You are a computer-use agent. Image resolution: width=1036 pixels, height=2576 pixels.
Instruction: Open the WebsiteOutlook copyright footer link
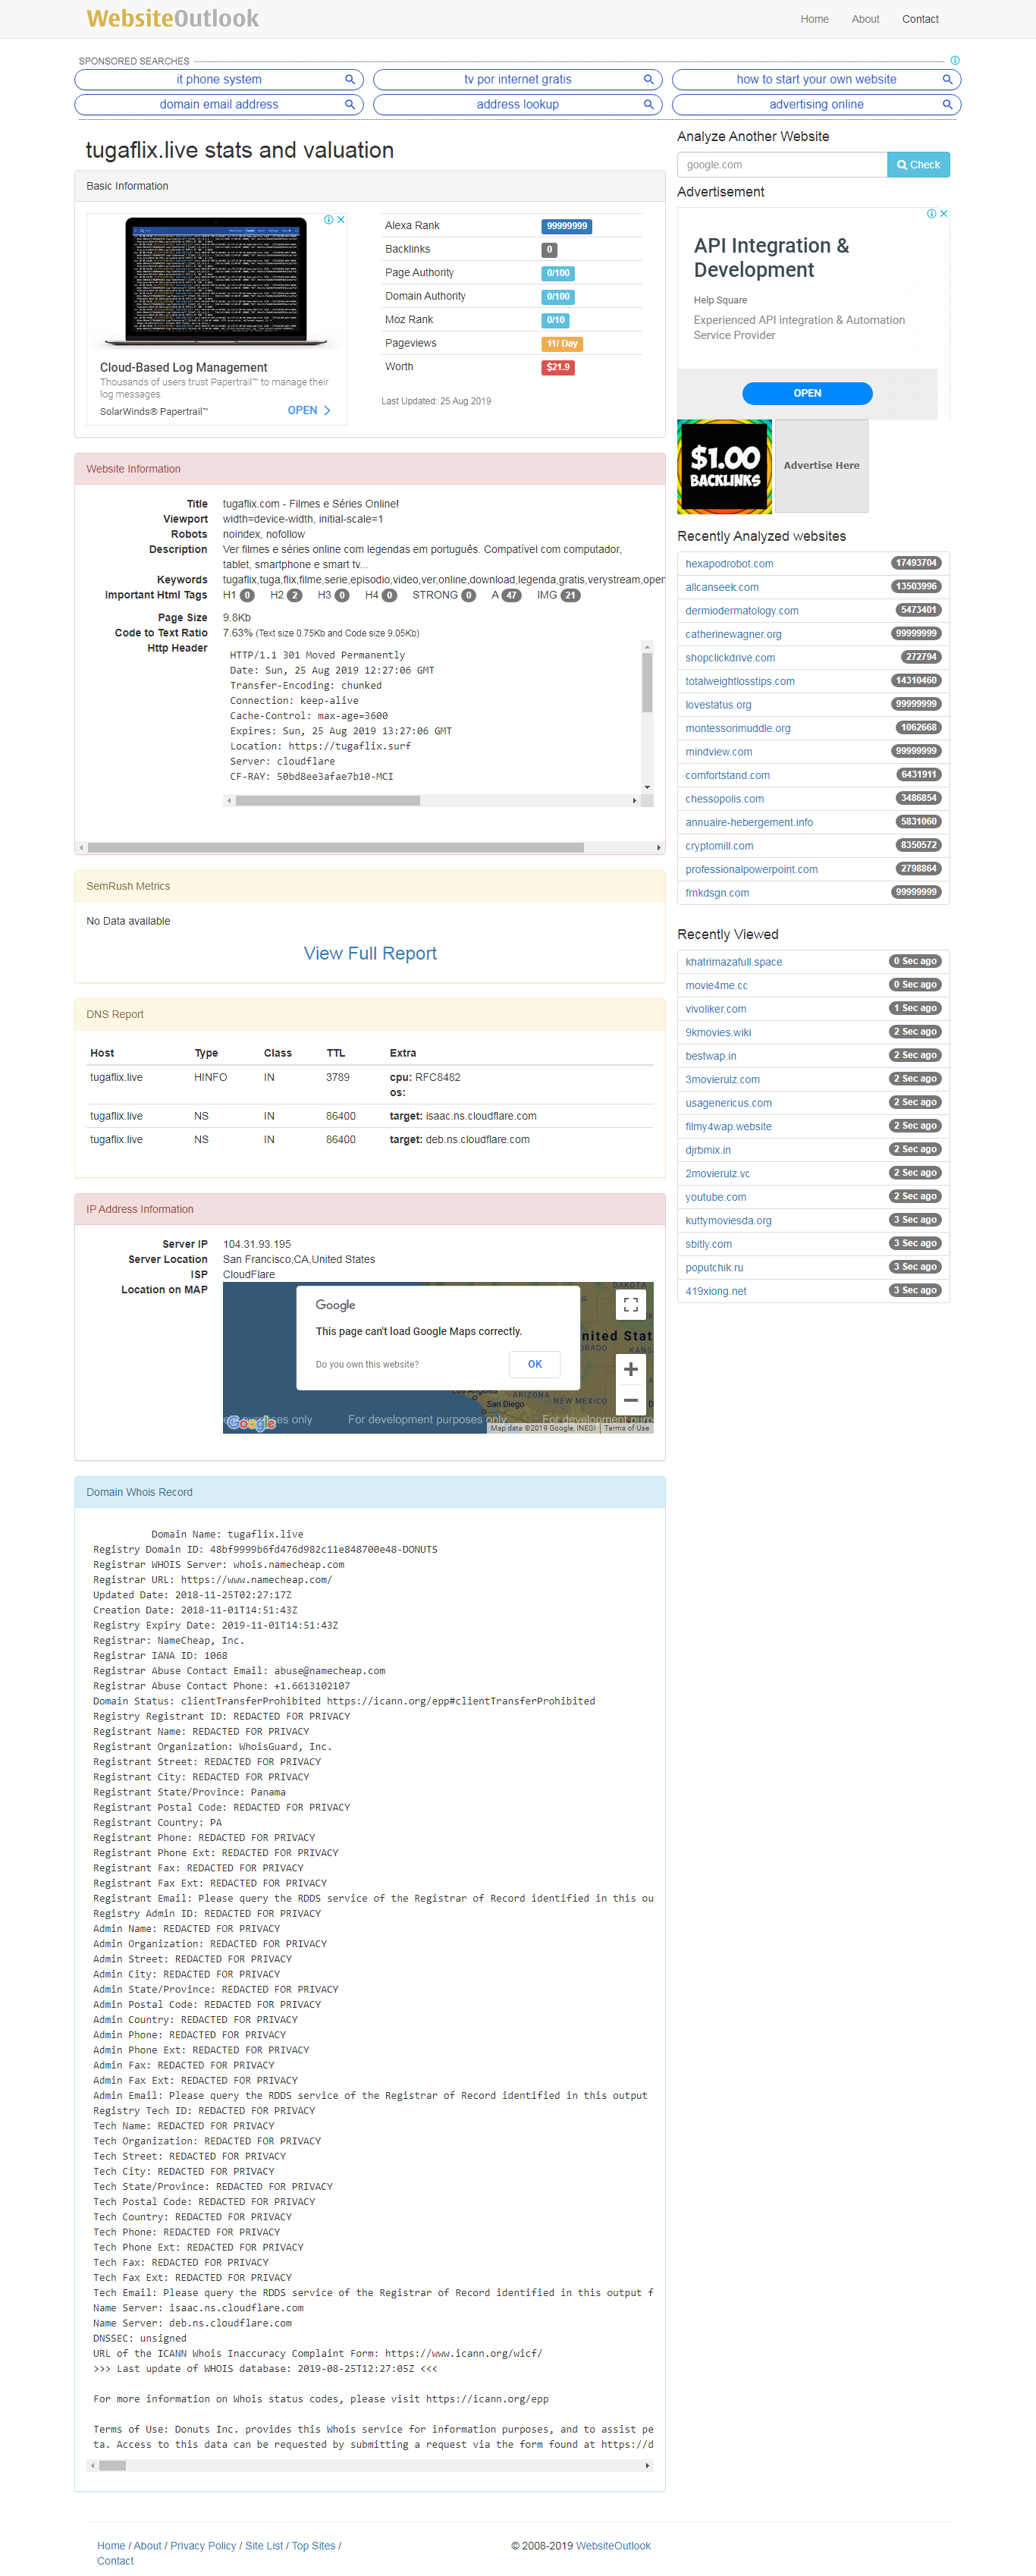(613, 2546)
